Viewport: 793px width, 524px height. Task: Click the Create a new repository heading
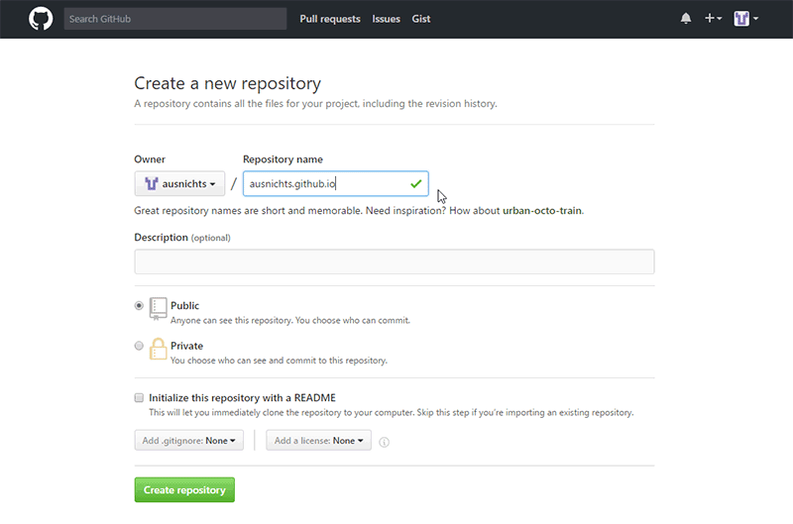pos(228,83)
